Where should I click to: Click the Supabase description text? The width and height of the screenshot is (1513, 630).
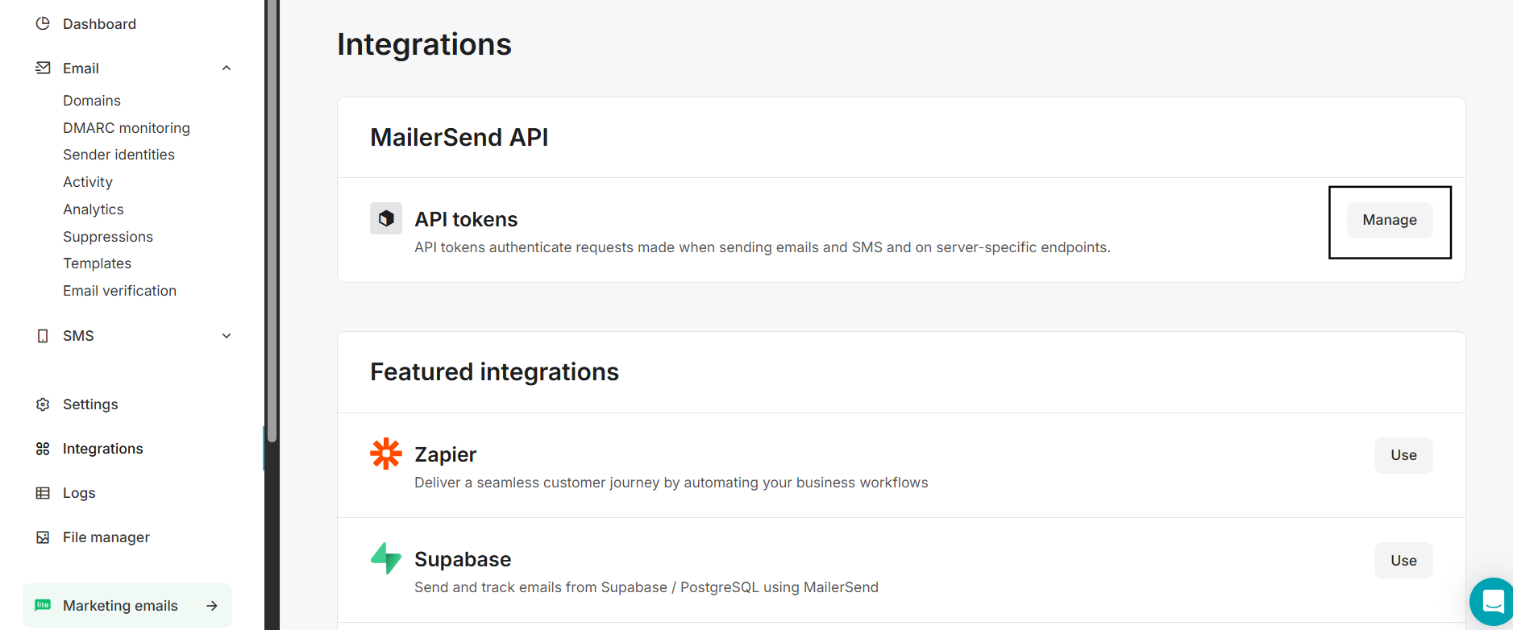[x=646, y=587]
